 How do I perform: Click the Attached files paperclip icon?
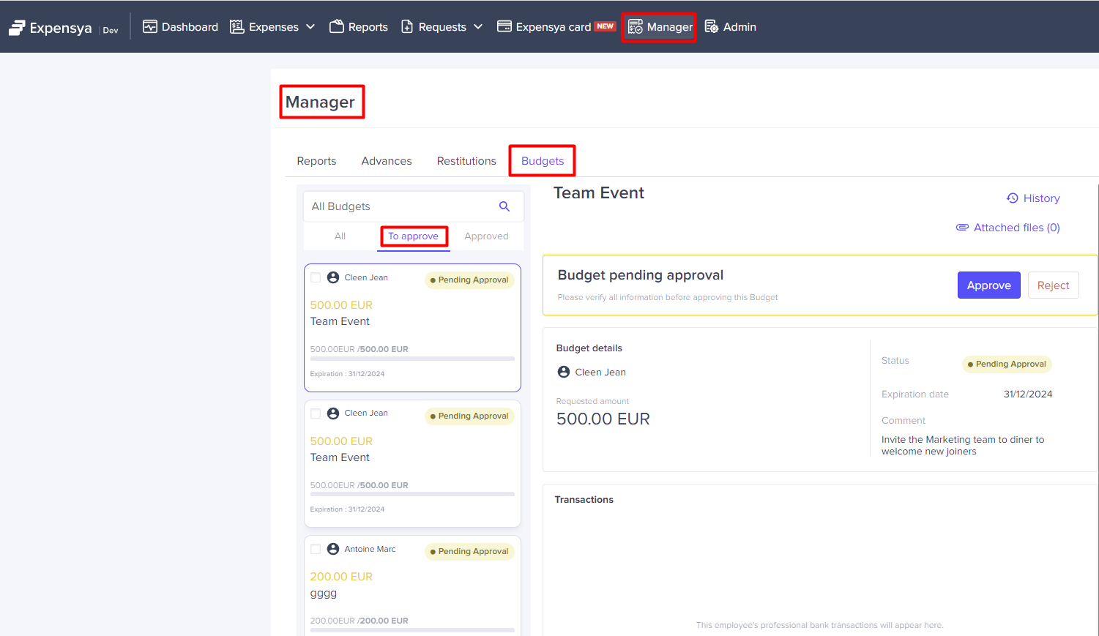tap(962, 228)
